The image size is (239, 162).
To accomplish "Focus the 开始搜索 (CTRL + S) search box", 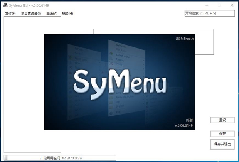I will (210, 13).
